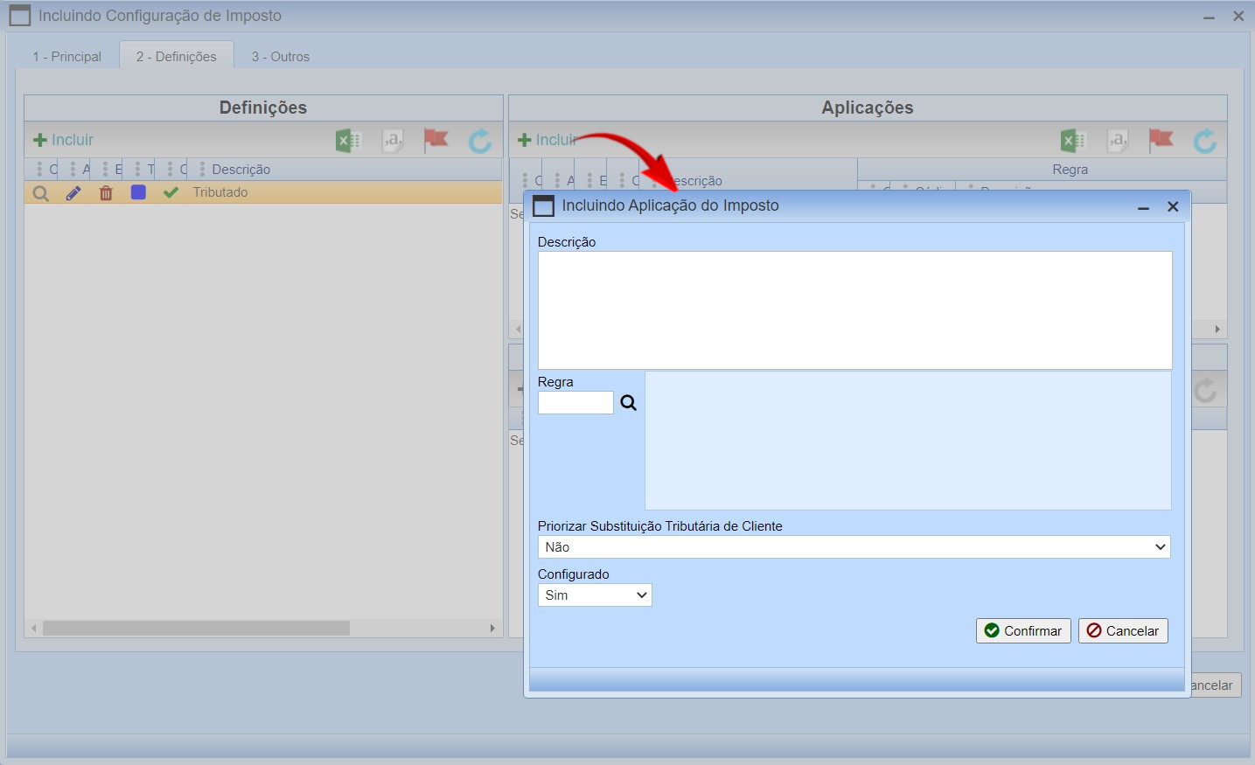Click the magnifier search icon beside Regra
The image size is (1255, 765).
pyautogui.click(x=628, y=403)
